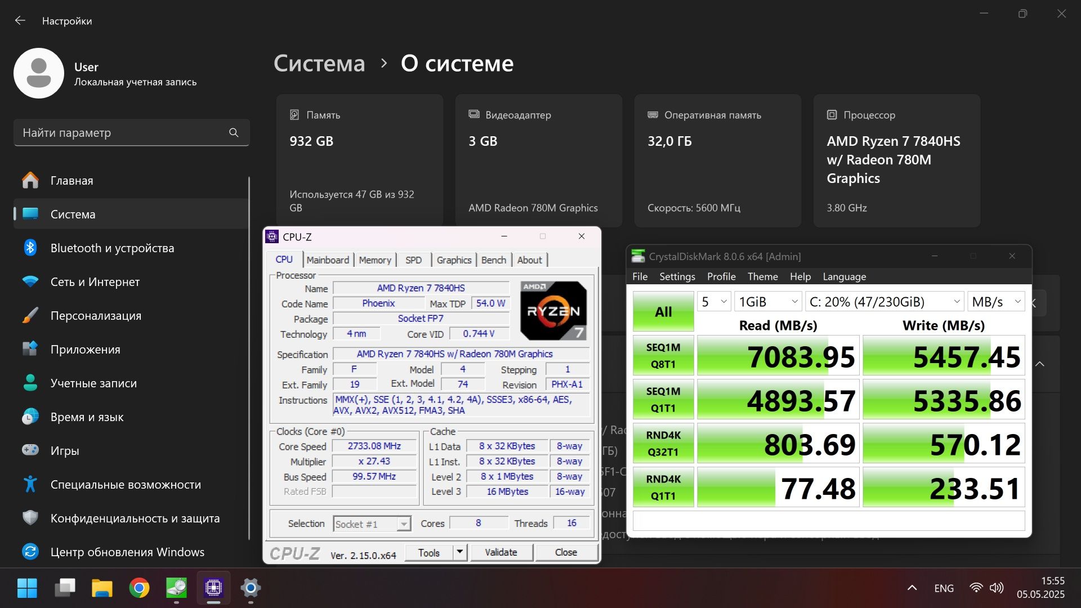Click Close button in CPU-Z
This screenshot has height=608, width=1081.
[566, 553]
